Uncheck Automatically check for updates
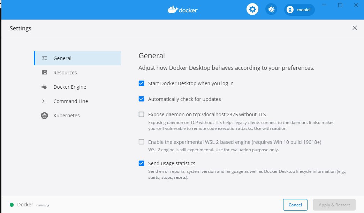 (x=141, y=99)
